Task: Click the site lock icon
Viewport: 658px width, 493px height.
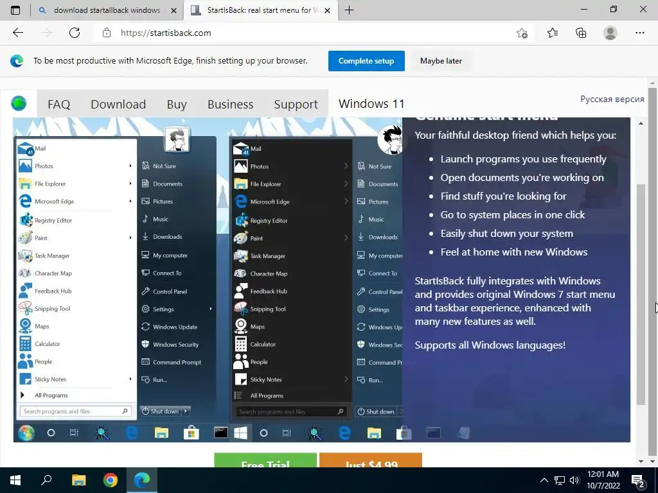Action: [107, 33]
